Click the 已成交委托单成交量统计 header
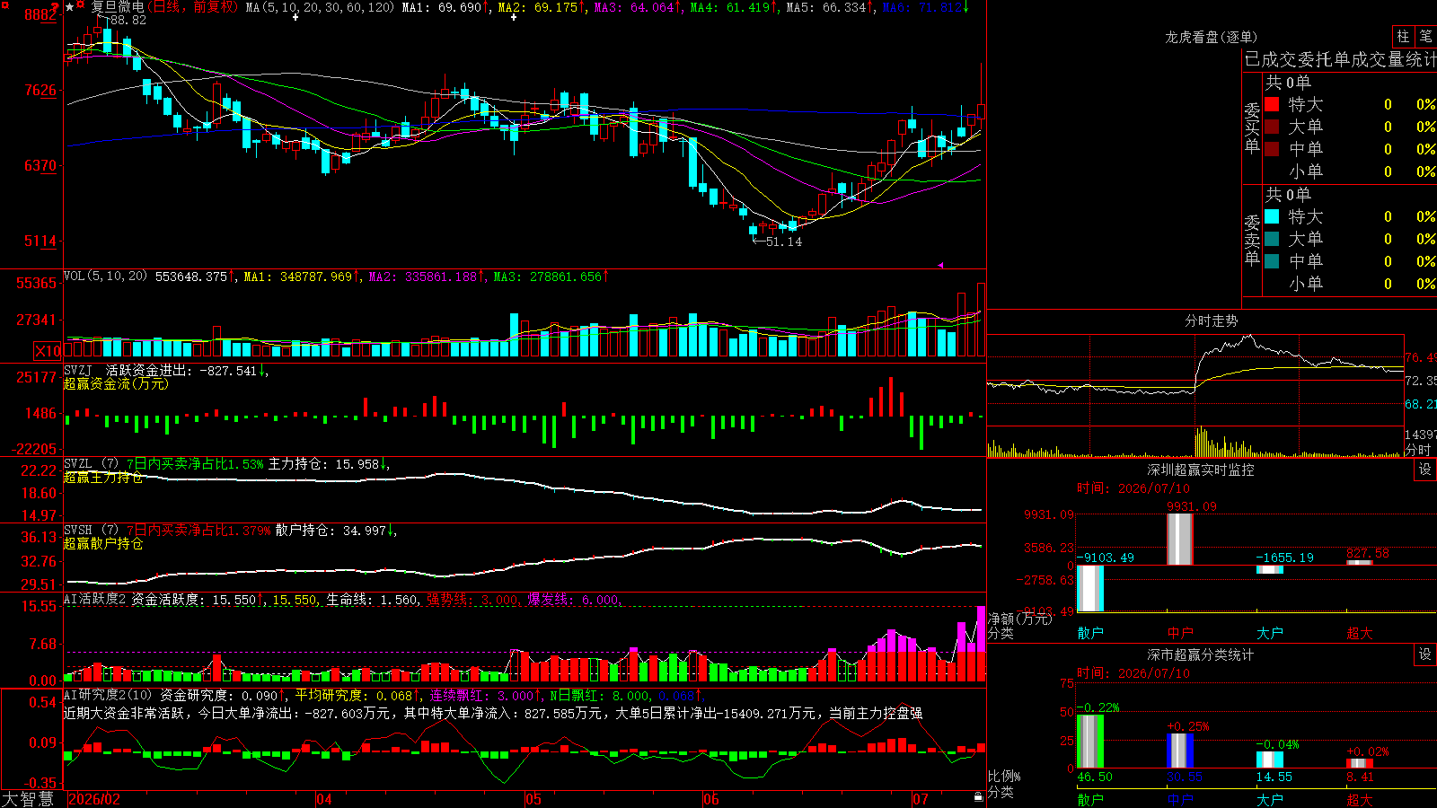Viewport: 1437px width, 808px height. click(1340, 60)
